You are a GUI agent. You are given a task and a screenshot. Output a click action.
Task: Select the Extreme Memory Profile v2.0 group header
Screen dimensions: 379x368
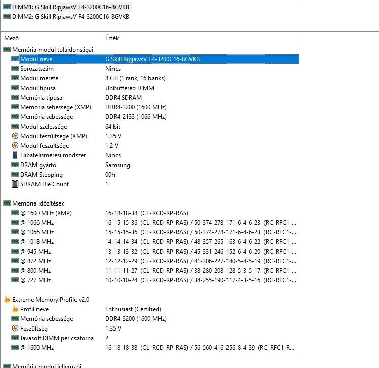pyautogui.click(x=51, y=300)
